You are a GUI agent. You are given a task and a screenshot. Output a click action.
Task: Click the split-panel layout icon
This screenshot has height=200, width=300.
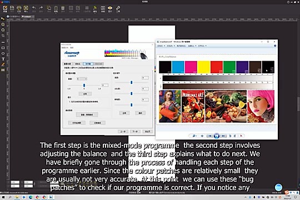point(103,8)
